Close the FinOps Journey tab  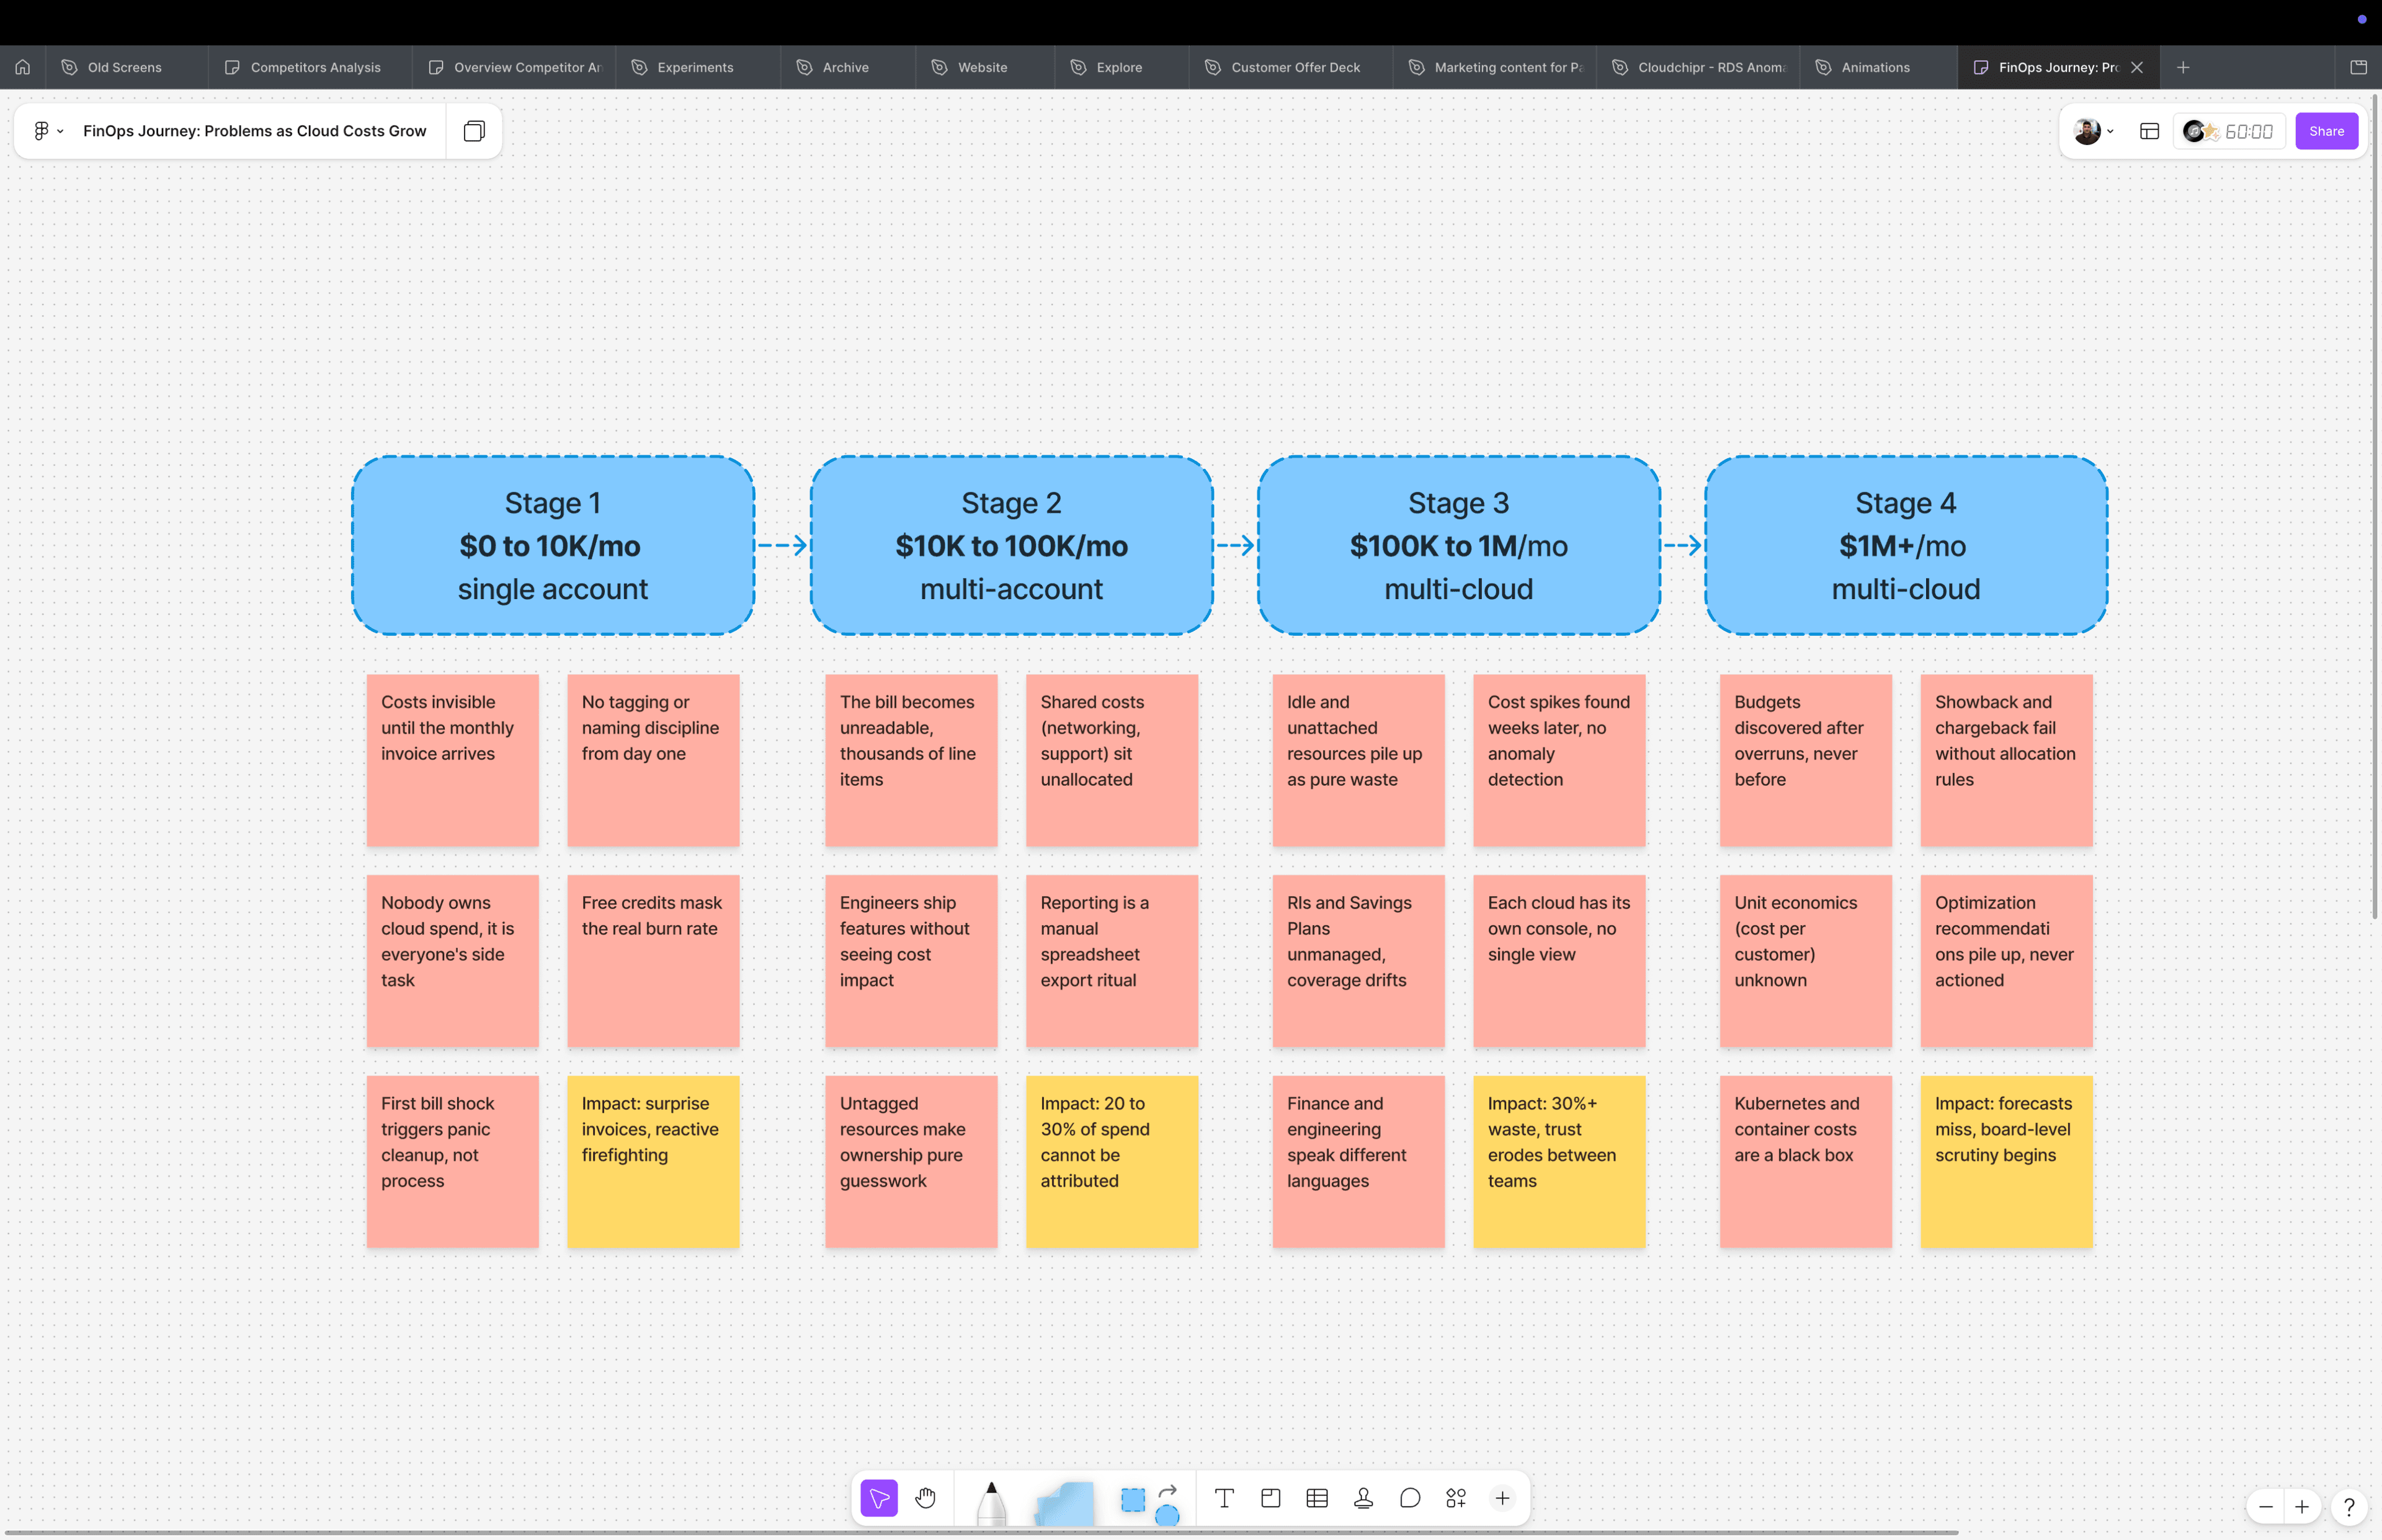tap(2137, 67)
